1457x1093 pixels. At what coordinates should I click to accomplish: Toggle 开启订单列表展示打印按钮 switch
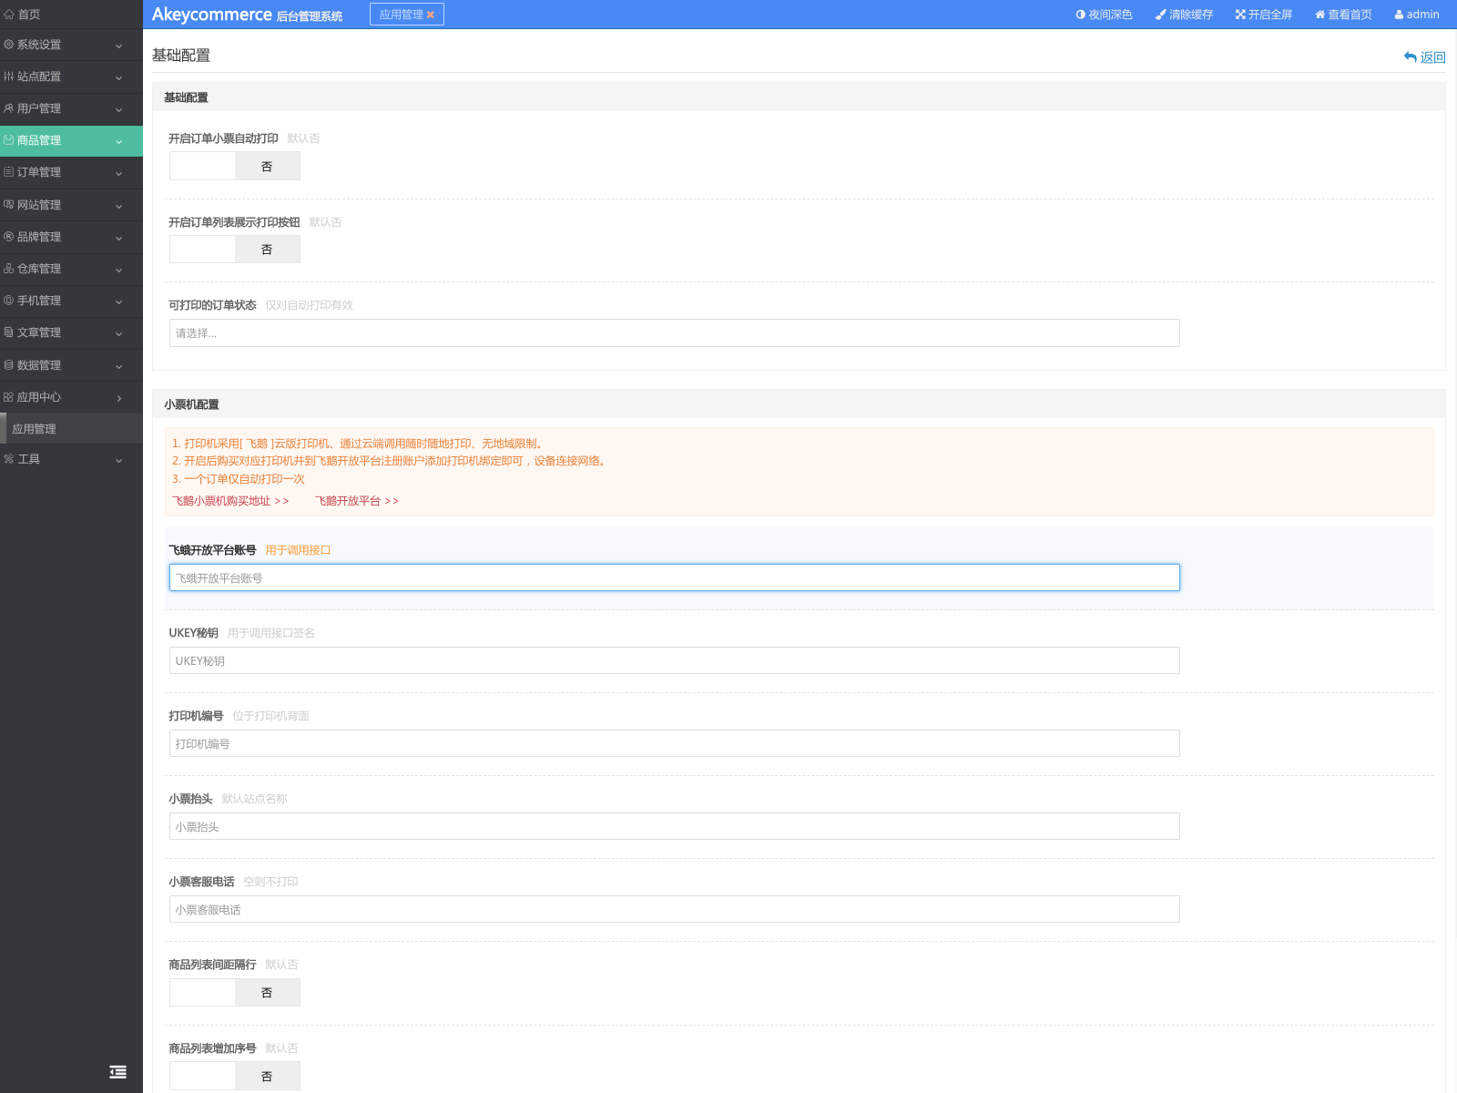(x=235, y=250)
